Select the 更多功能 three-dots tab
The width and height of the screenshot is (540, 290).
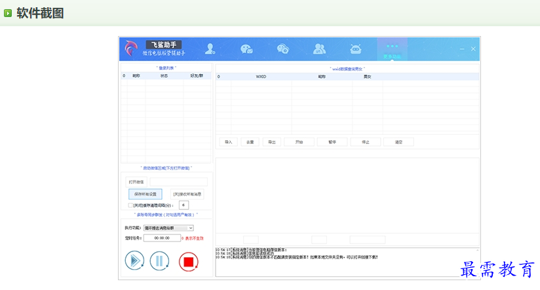click(x=392, y=49)
